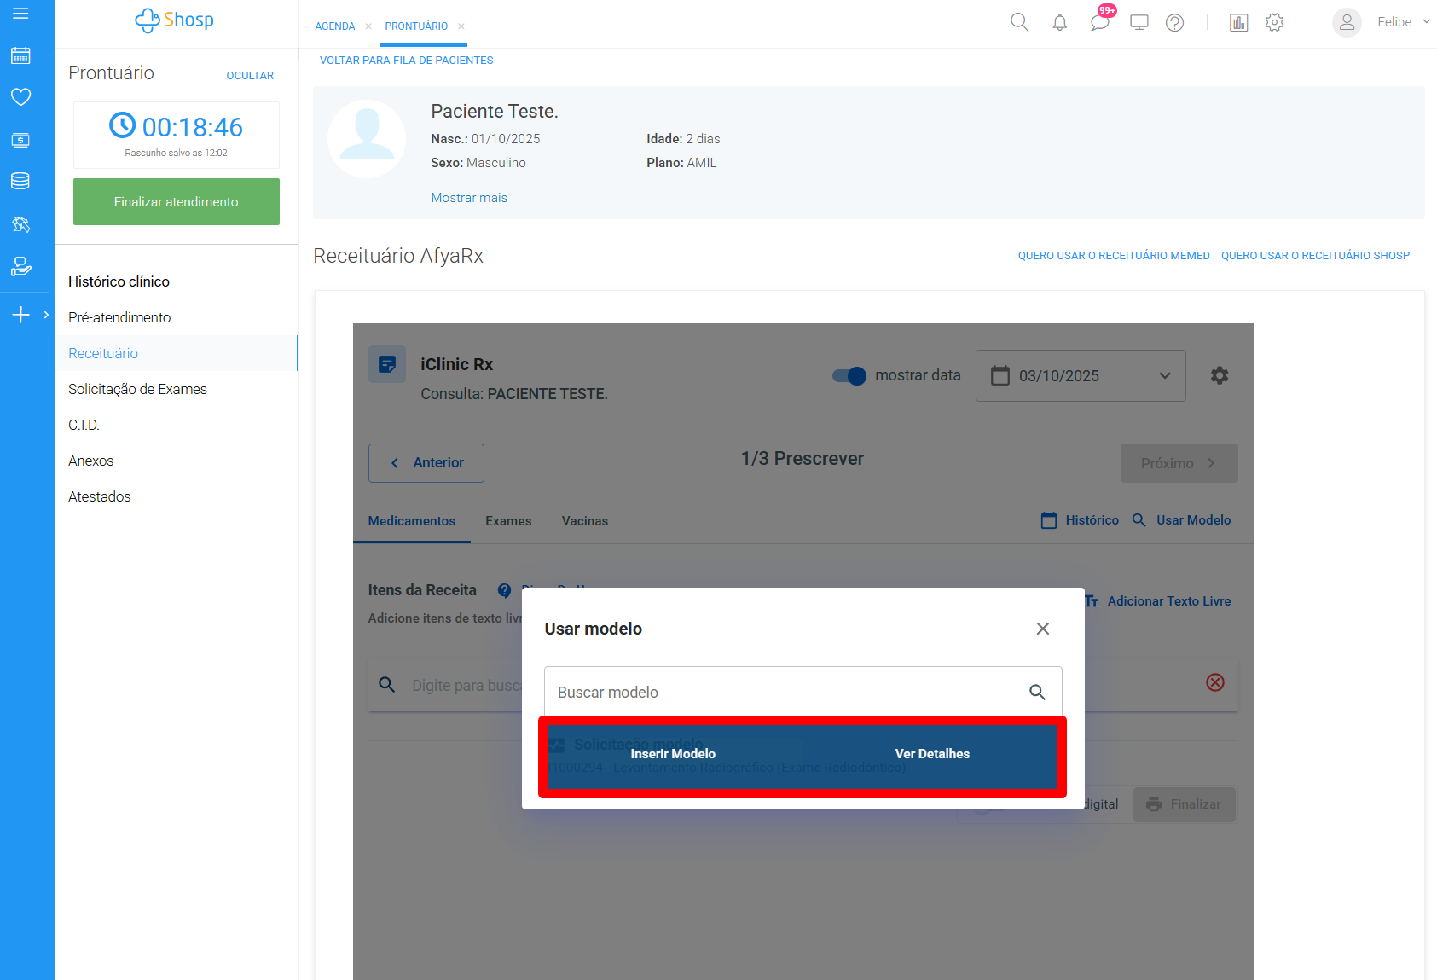Click the top bar search magnifier
This screenshot has height=980, width=1437.
point(1019,22)
